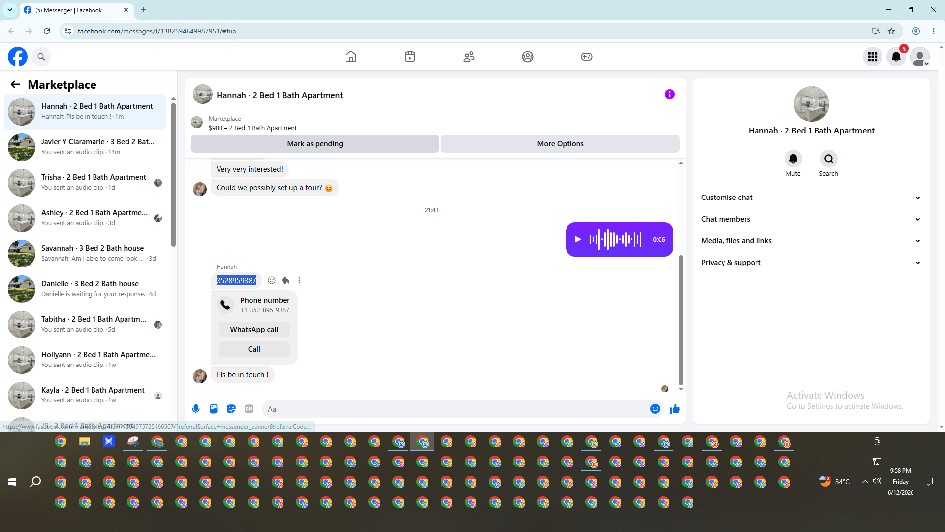Open Trisha 2 Bed 1 Bath Apartment chat
945x532 pixels.
pos(85,182)
